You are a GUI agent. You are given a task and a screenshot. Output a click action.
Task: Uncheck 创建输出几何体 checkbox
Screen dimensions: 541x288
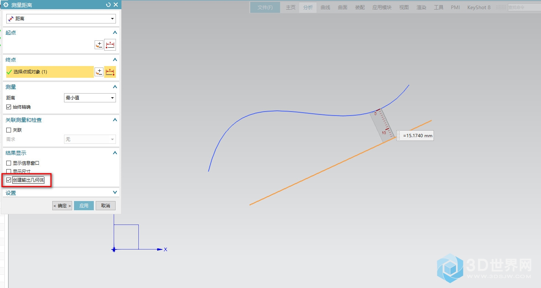click(x=9, y=180)
